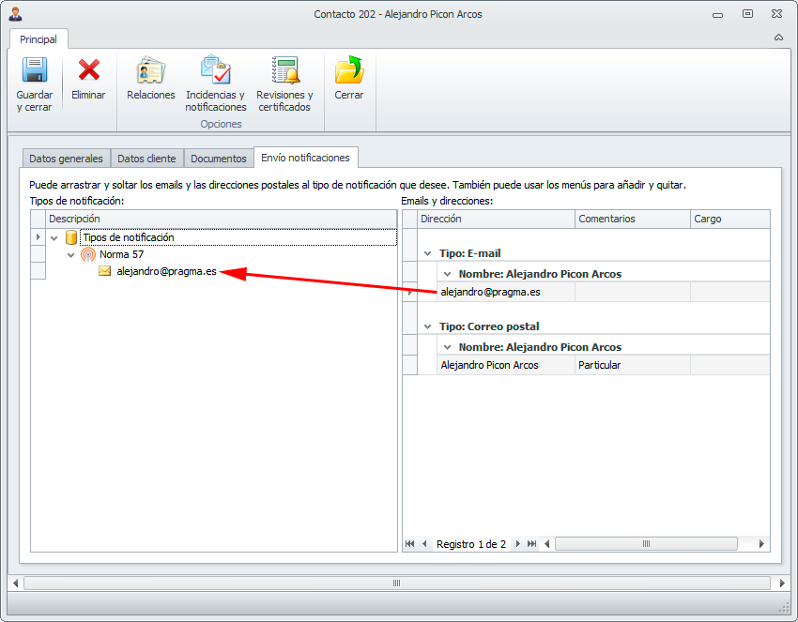The width and height of the screenshot is (798, 622).
Task: Open Relaciones from the ribbon
Action: click(x=150, y=78)
